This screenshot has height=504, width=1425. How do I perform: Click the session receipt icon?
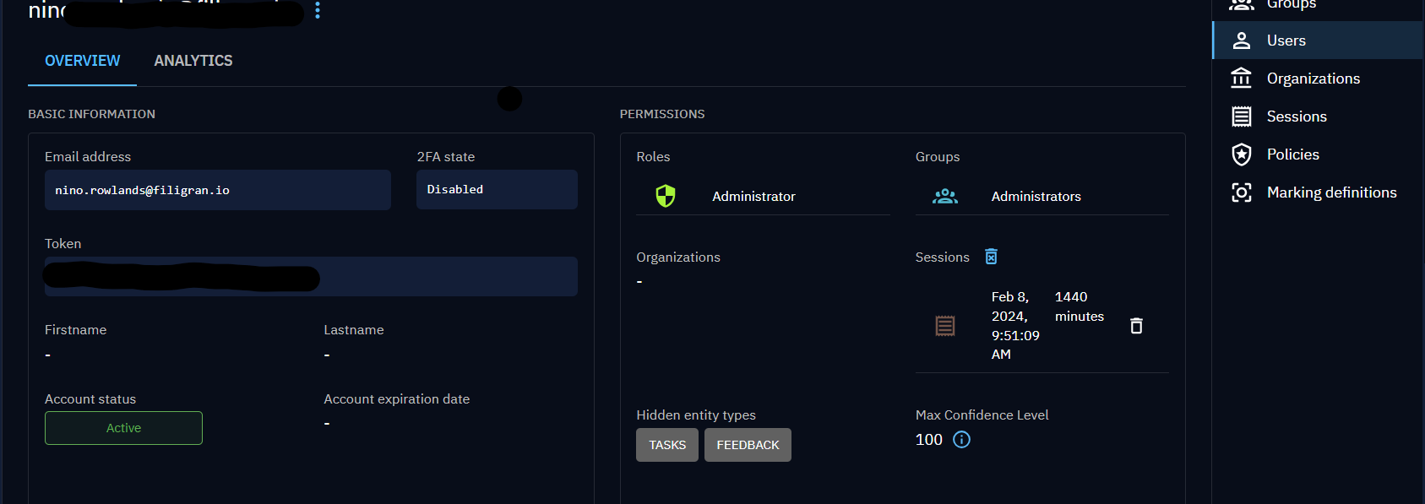[x=944, y=326]
